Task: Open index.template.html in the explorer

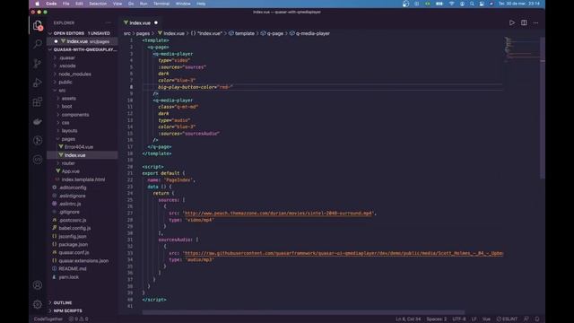Action: (83, 179)
